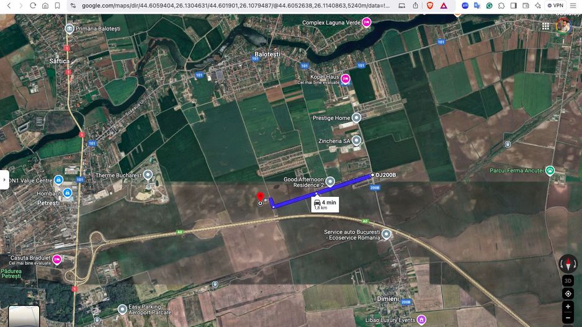The image size is (582, 327).
Task: Select the DN1 Value Centre shopping marker
Action: coord(58,180)
